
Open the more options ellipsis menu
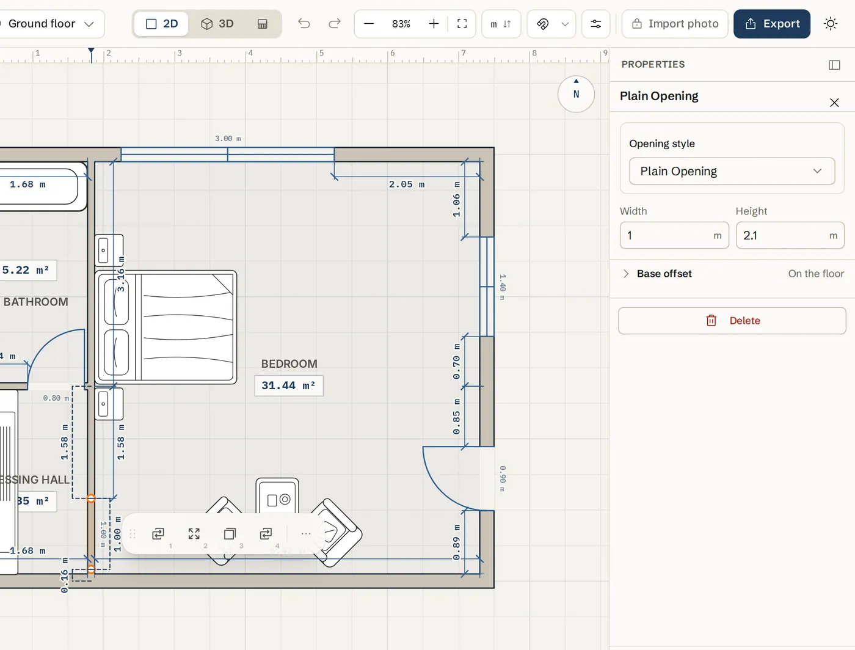306,534
